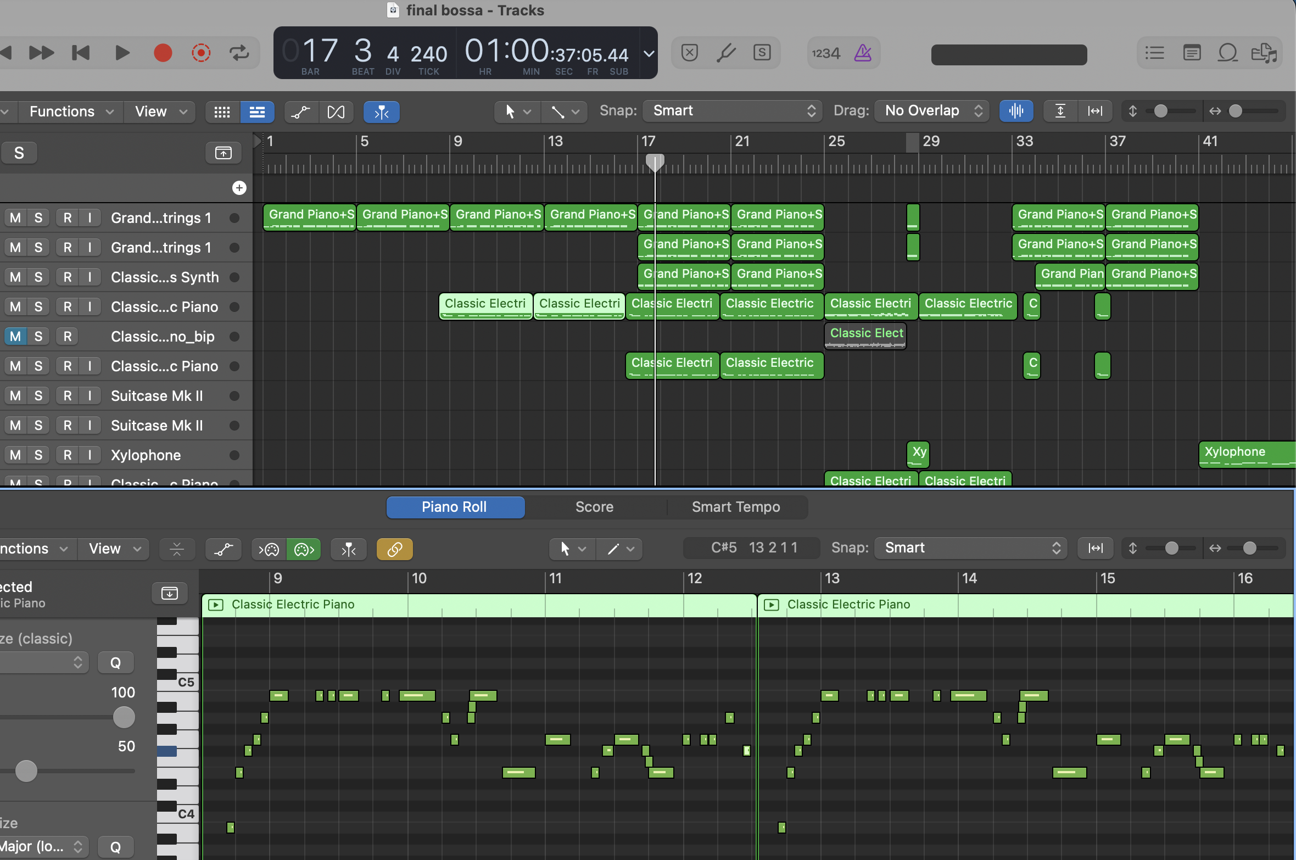Click the Record button in transport

[x=163, y=53]
